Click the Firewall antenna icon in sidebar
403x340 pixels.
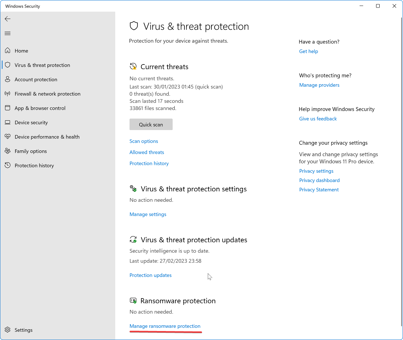click(8, 94)
